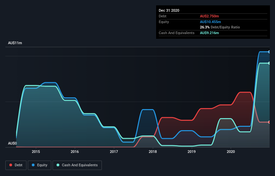Image resolution: width=275 pixels, height=176 pixels.
Task: Click the AU$0 y-axis label
Action: [12, 143]
